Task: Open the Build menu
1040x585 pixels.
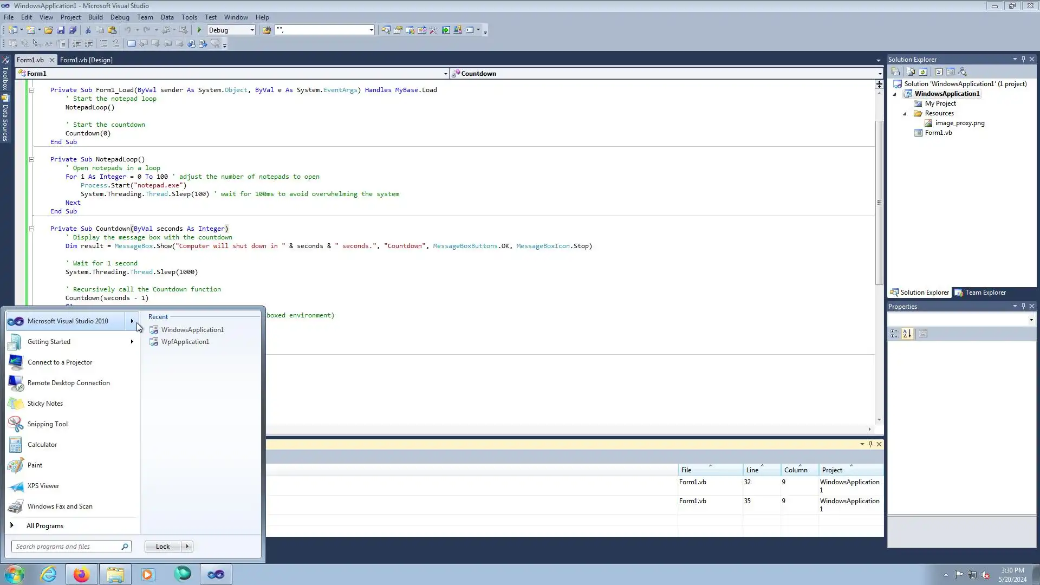Action: pos(95,17)
